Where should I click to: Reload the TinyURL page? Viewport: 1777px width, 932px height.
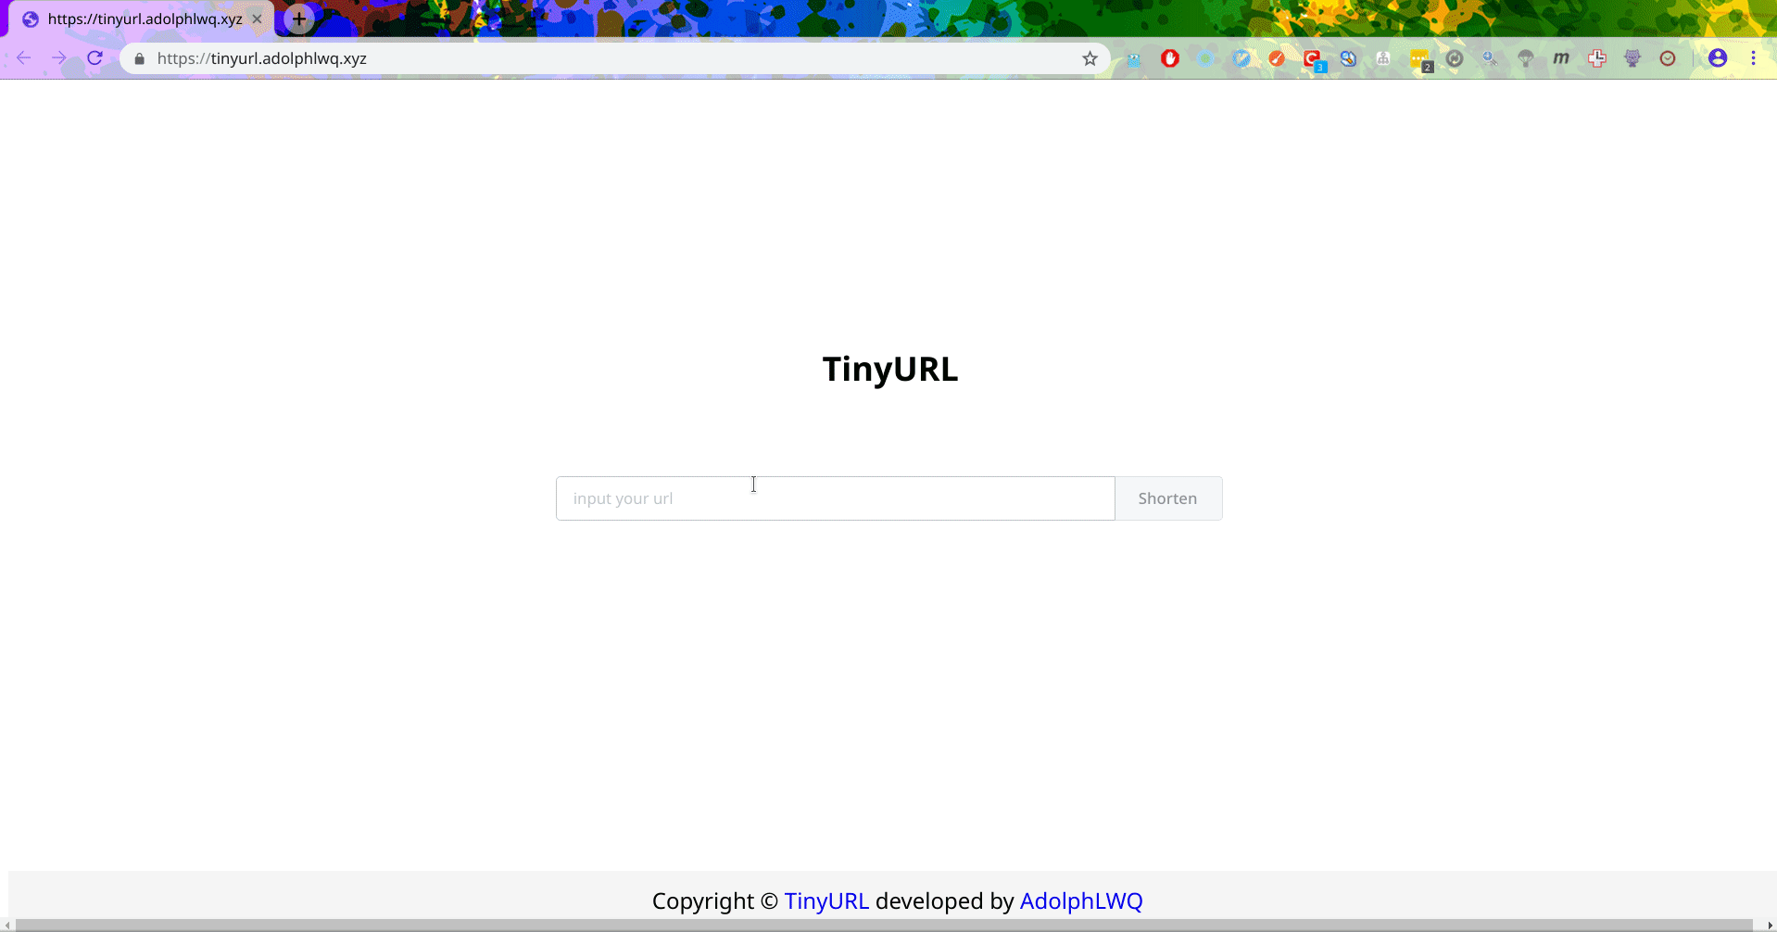pyautogui.click(x=95, y=58)
